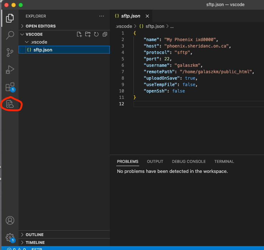Expand the Outline section
Screen dimensions: 264x250
(34, 235)
